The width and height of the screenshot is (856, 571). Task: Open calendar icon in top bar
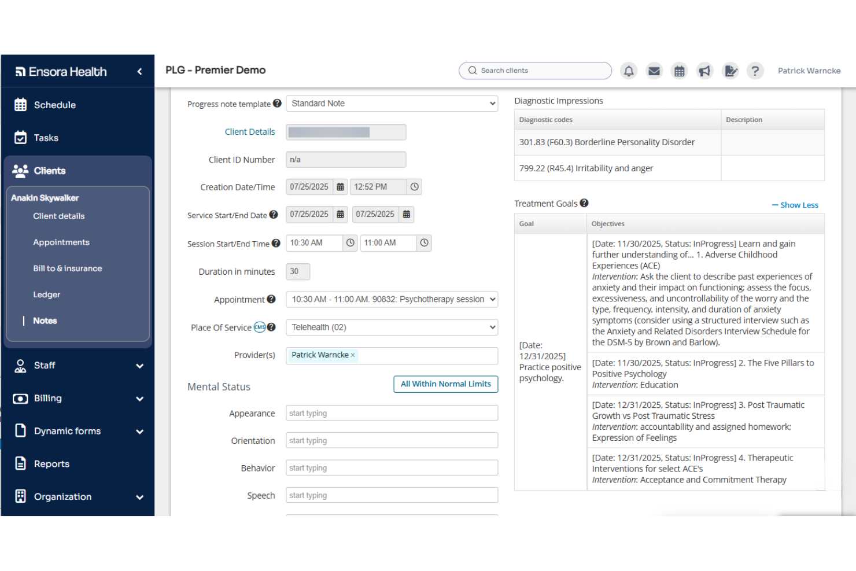pos(680,71)
